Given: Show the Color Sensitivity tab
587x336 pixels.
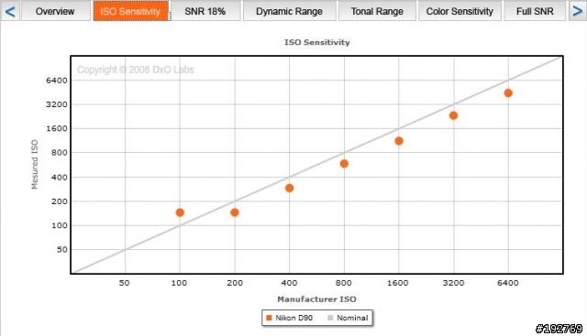Looking at the screenshot, I should point(460,11).
